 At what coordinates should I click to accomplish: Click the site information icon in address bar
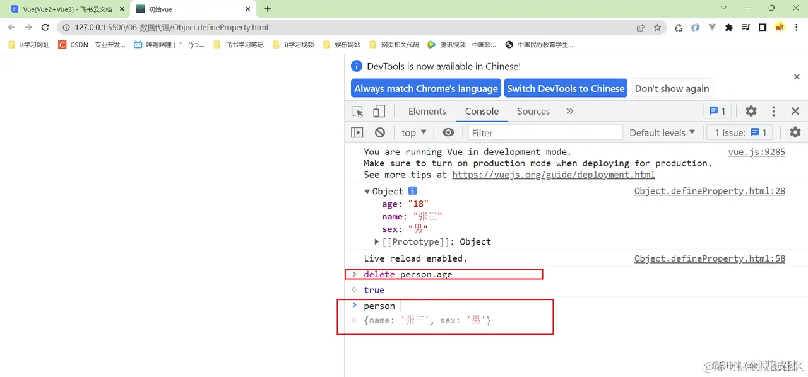[66, 28]
